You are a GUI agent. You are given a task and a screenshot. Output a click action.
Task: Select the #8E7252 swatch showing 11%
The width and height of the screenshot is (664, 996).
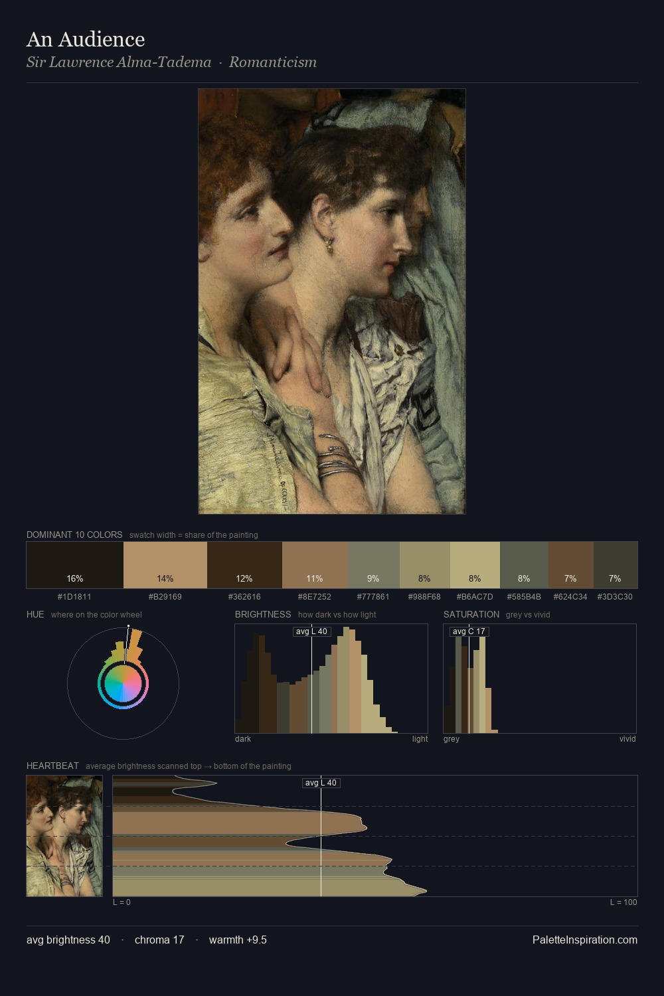coord(315,565)
